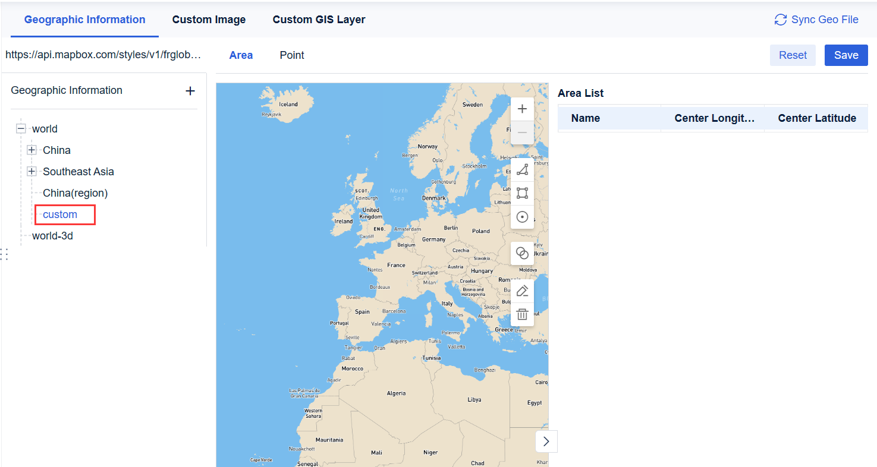Click the Sync Geo File refresh icon

click(x=780, y=19)
